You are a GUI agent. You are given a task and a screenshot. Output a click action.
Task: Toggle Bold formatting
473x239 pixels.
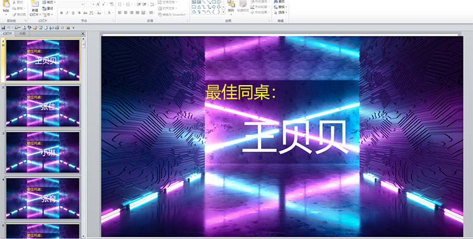[x=62, y=13]
